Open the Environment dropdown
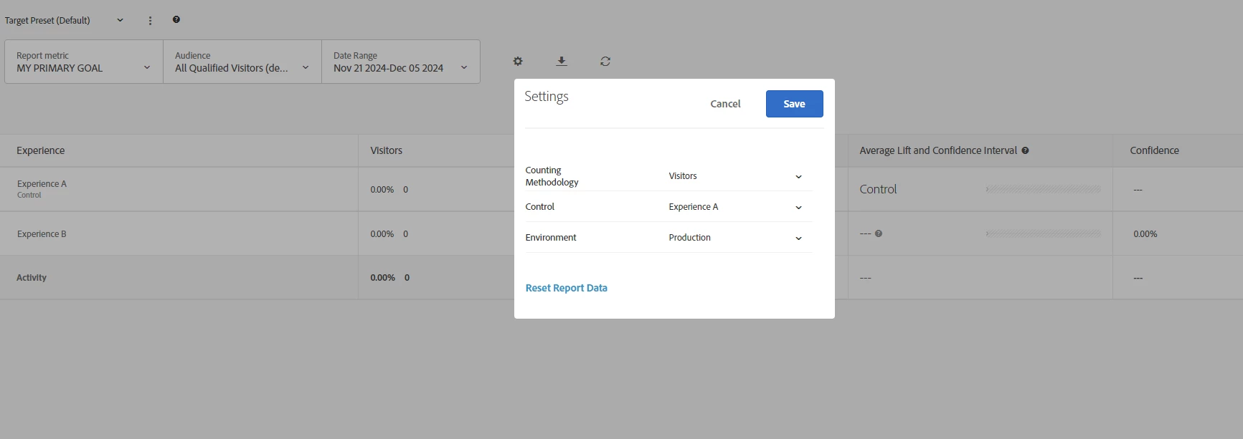This screenshot has height=439, width=1243. click(x=735, y=238)
